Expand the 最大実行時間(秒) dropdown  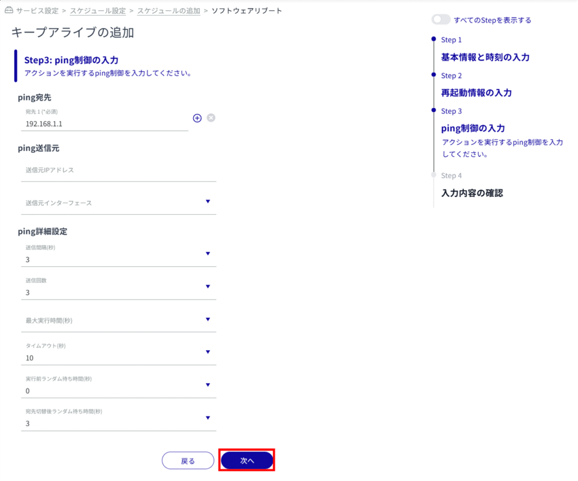pyautogui.click(x=119, y=320)
